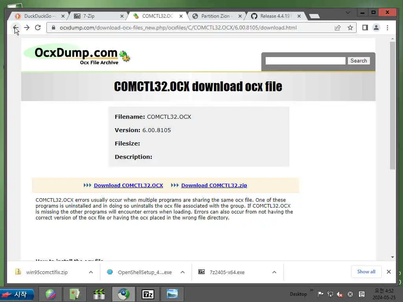Click the circled X tray icon
403x302 pixels.
click(x=350, y=294)
